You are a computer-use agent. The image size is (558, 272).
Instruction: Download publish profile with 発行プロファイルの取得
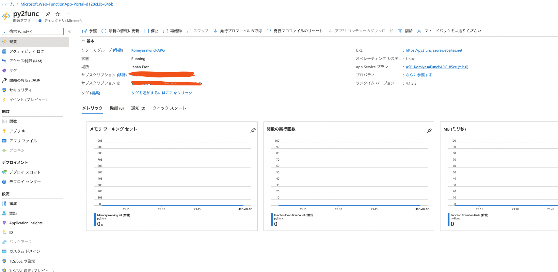click(x=237, y=31)
